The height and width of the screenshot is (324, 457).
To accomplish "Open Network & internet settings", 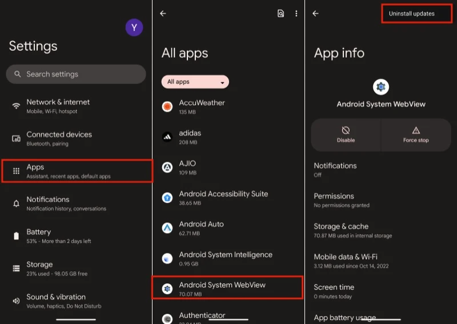I will pos(76,106).
